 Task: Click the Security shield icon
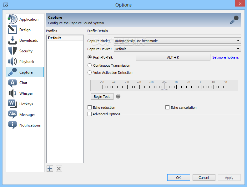[13, 51]
